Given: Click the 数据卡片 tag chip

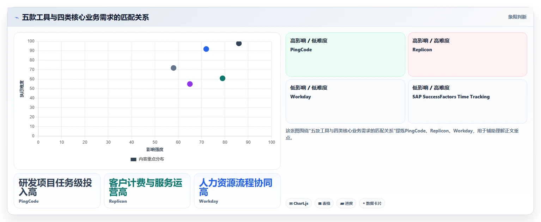Looking at the screenshot, I should pyautogui.click(x=372, y=203).
